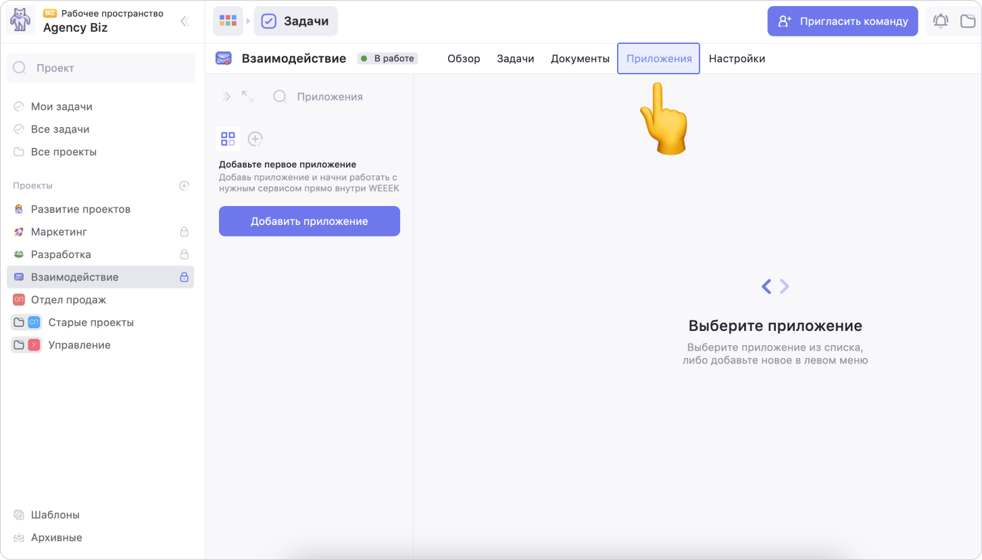Add a new project with plus icon
Screen dimensions: 982x560
pyautogui.click(x=184, y=186)
